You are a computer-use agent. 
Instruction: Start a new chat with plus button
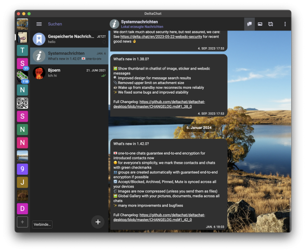point(98,222)
